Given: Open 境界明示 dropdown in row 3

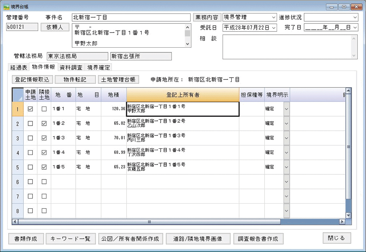Looking at the screenshot, I should pyautogui.click(x=286, y=138).
